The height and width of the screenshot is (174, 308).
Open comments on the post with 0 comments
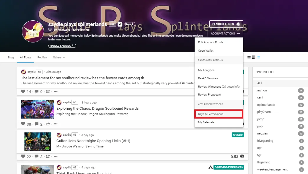[x=37, y=91]
